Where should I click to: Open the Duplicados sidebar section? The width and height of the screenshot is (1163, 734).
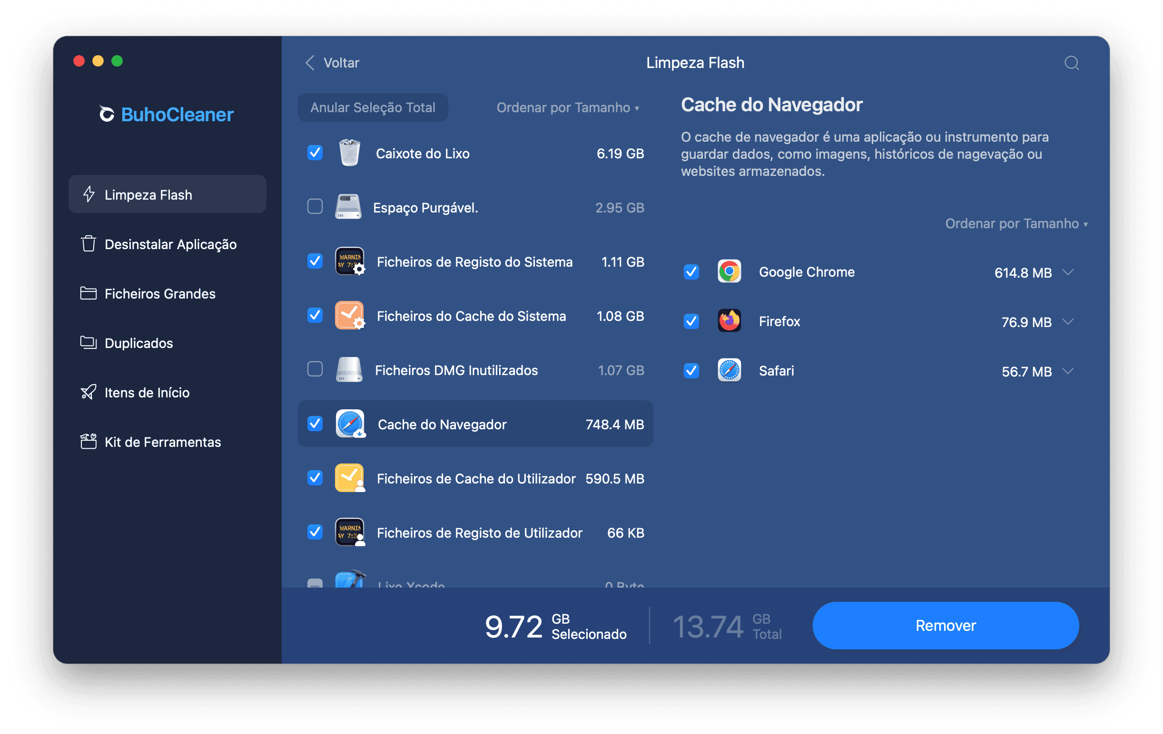(x=167, y=343)
